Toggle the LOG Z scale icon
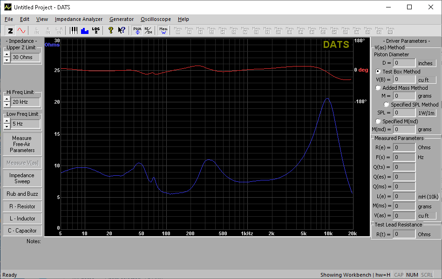Screen dimensions: 442x279 96,31
